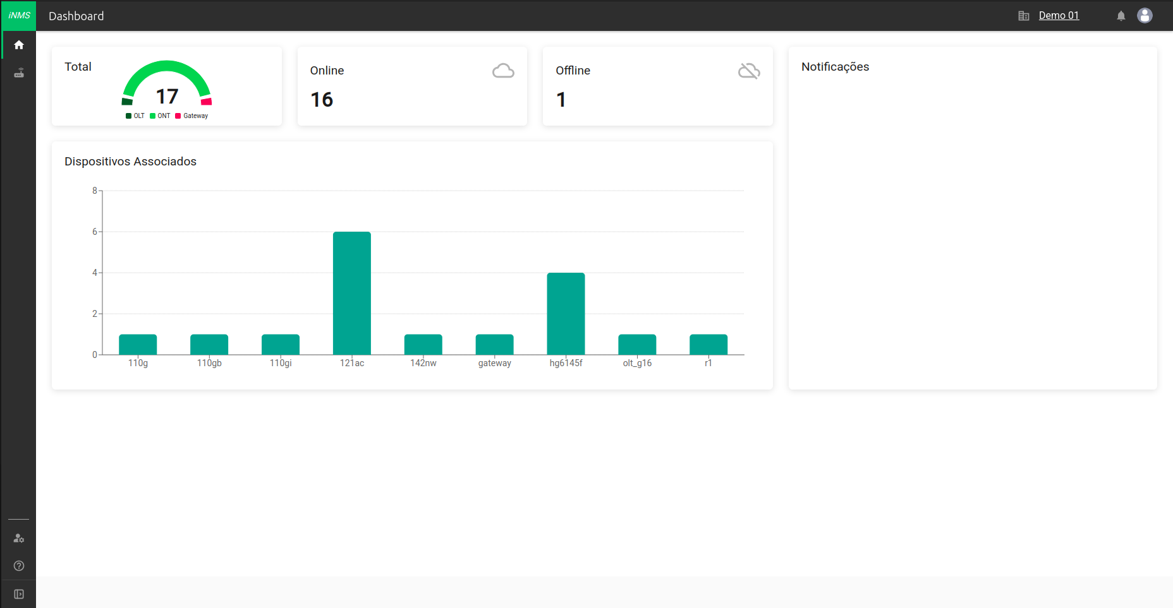
Task: Click the Offline crossed cloud icon
Action: pyautogui.click(x=749, y=71)
